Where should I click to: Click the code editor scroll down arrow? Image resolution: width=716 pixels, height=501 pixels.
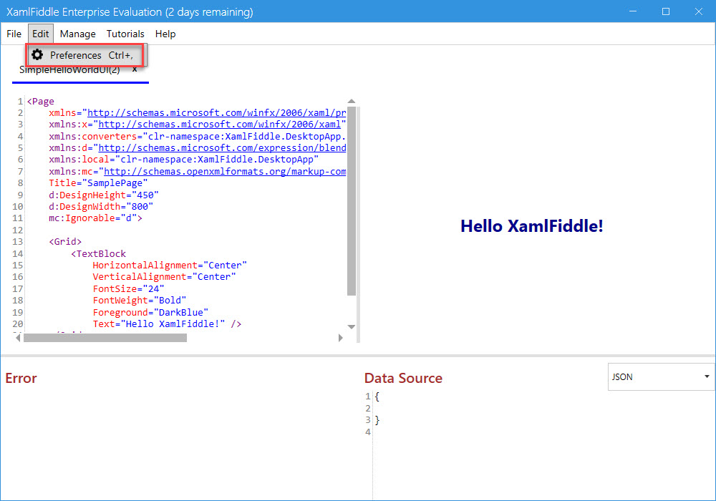351,326
